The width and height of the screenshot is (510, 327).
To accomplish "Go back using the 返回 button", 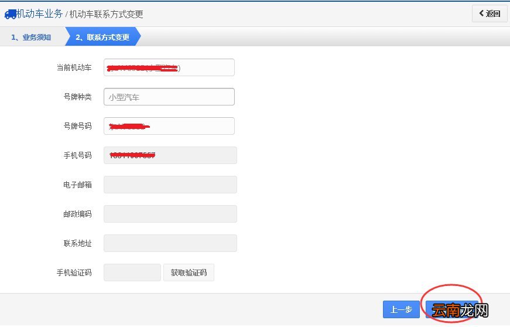I will [490, 13].
